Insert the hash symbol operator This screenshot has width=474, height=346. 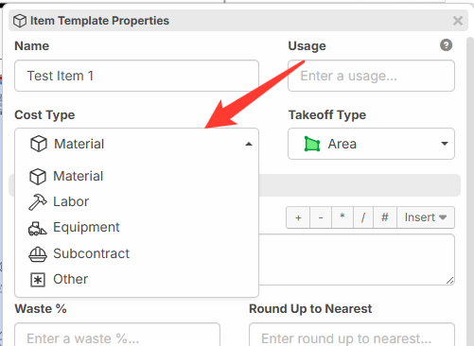click(x=385, y=217)
